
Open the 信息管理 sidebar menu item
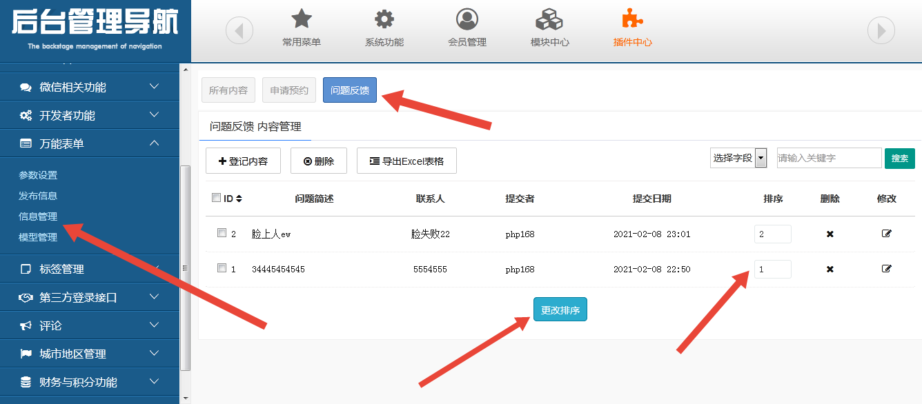(38, 216)
